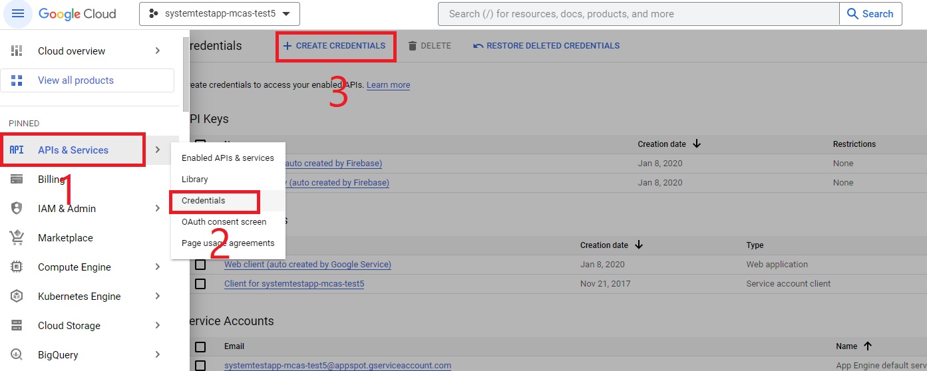Click the IAM & Admin shield icon
This screenshot has width=927, height=371.
pyautogui.click(x=17, y=209)
